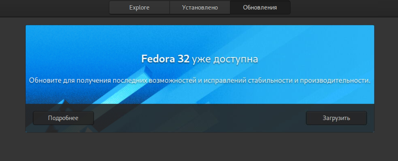
Task: Click the Подробнее button
Action: tap(63, 118)
